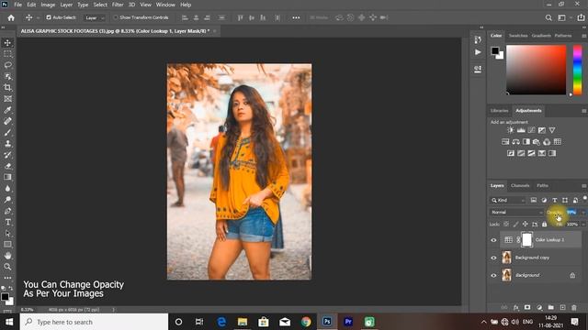588x330 pixels.
Task: Select the Hand tool
Action: point(7,256)
